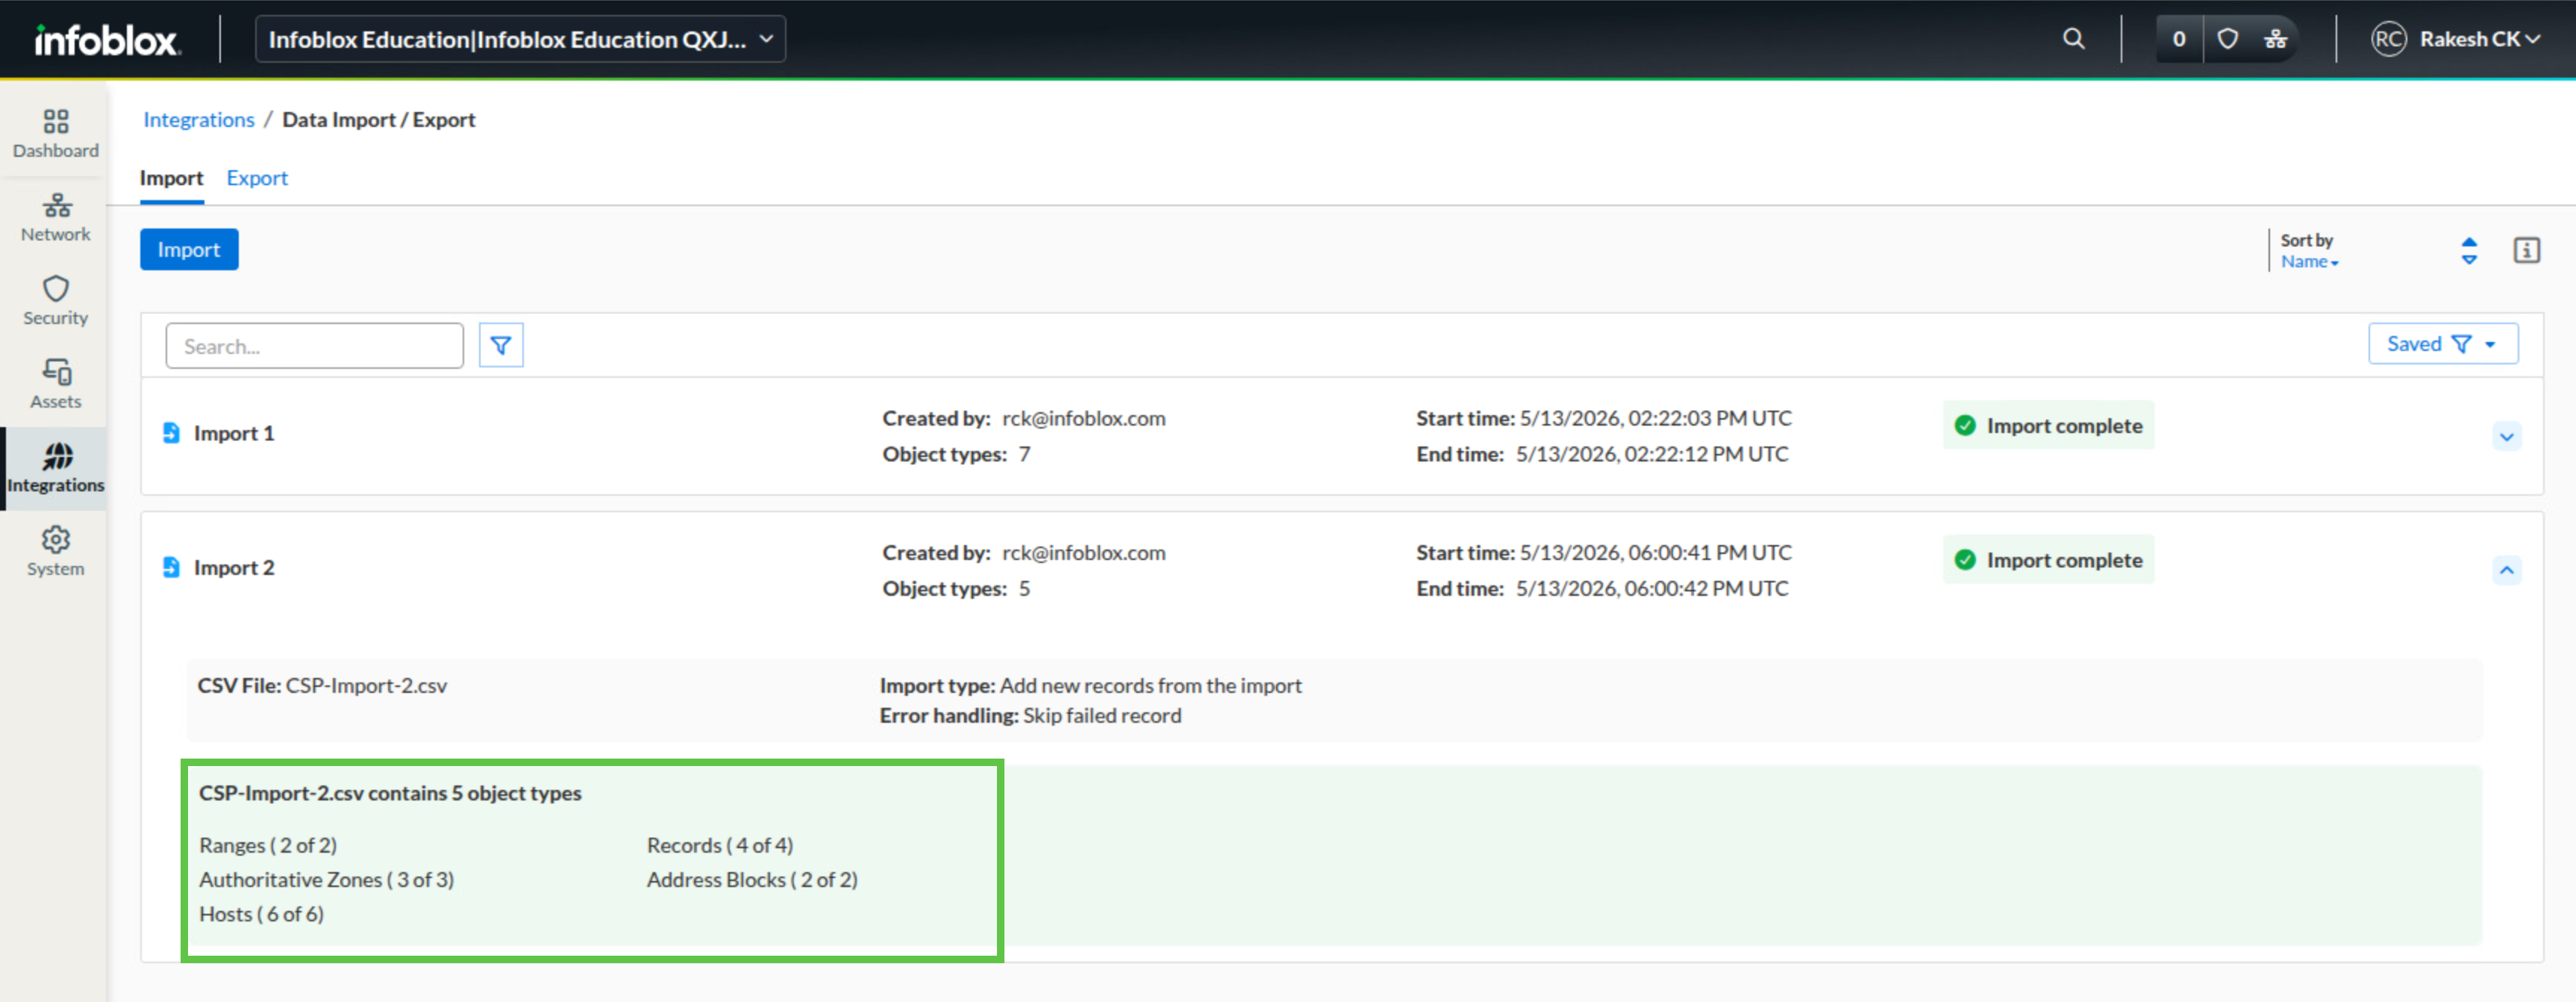Viewport: 2576px width, 1002px height.
Task: Open the Sort by Name dropdown
Action: [2309, 262]
